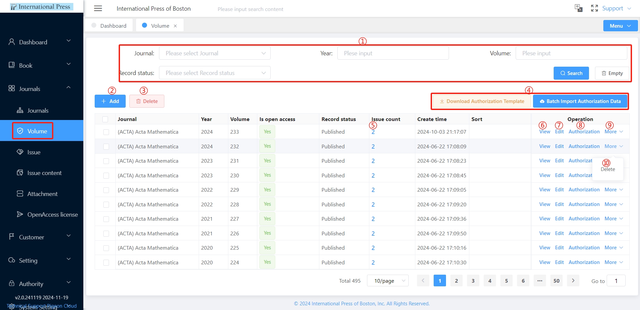Open the blue Menu dropdown button

click(620, 26)
